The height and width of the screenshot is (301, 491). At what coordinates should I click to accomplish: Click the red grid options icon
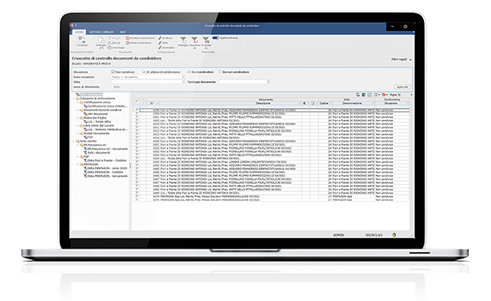383,95
